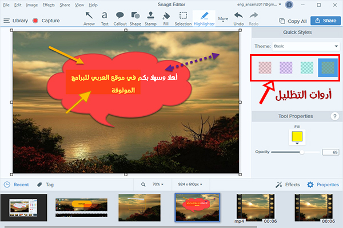Open the Theme Basic dropdown
The width and height of the screenshot is (343, 228).
(x=306, y=46)
